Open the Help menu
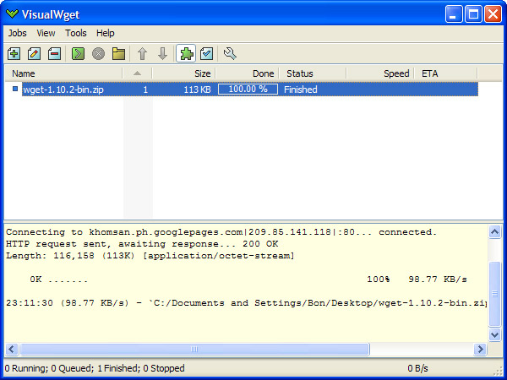 tap(105, 33)
